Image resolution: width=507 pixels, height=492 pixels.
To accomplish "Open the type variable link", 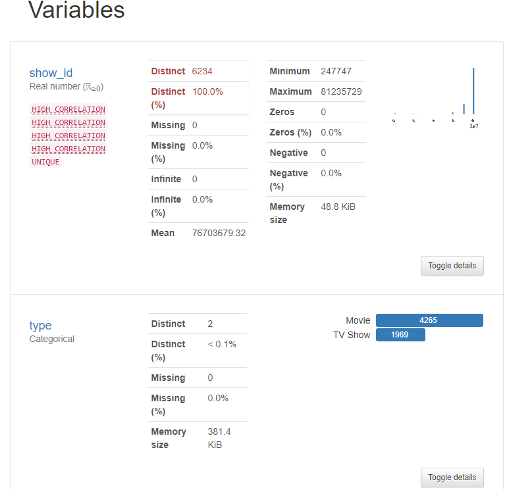I will tap(40, 326).
